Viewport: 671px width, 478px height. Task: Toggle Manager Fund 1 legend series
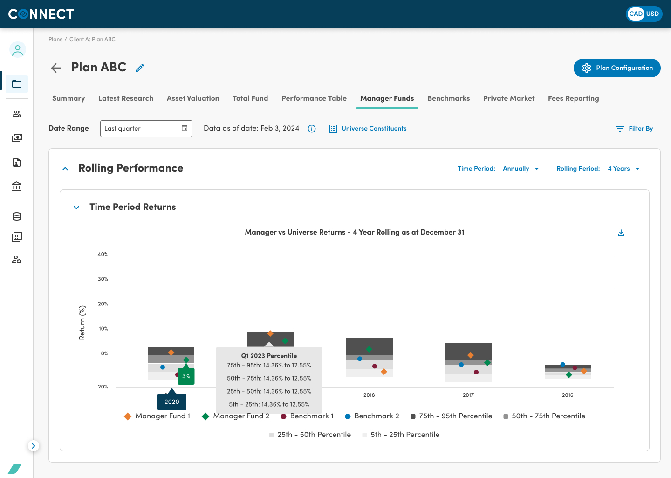point(157,416)
